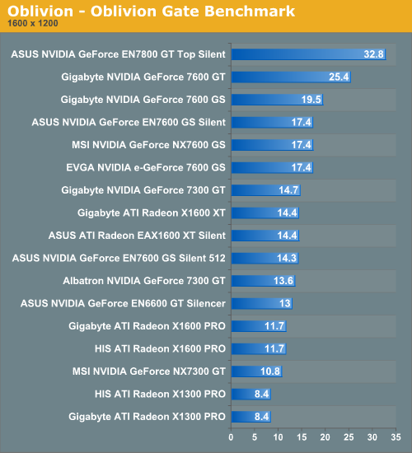Select Gigabyte NVIDIA GeForce 7600 GS label
The width and height of the screenshot is (412, 453).
(143, 100)
